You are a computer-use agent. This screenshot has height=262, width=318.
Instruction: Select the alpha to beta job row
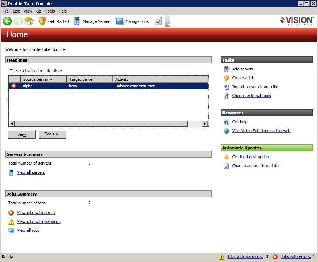coord(111,86)
